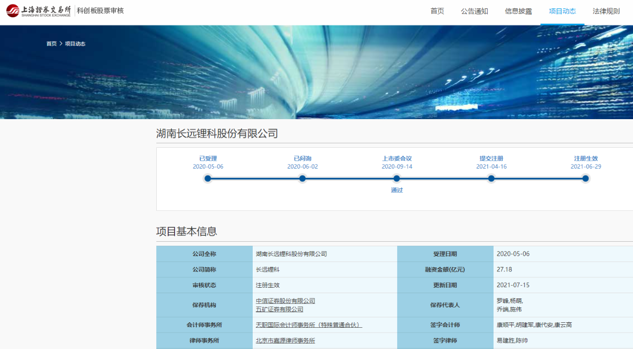
Task: Open the 公告通知 navigation item
Action: (x=474, y=11)
